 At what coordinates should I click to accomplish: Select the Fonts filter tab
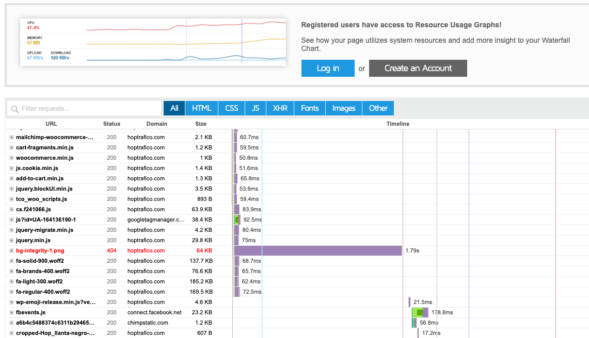pyautogui.click(x=310, y=108)
